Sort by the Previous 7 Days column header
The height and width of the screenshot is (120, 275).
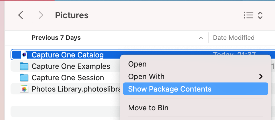(x=56, y=38)
